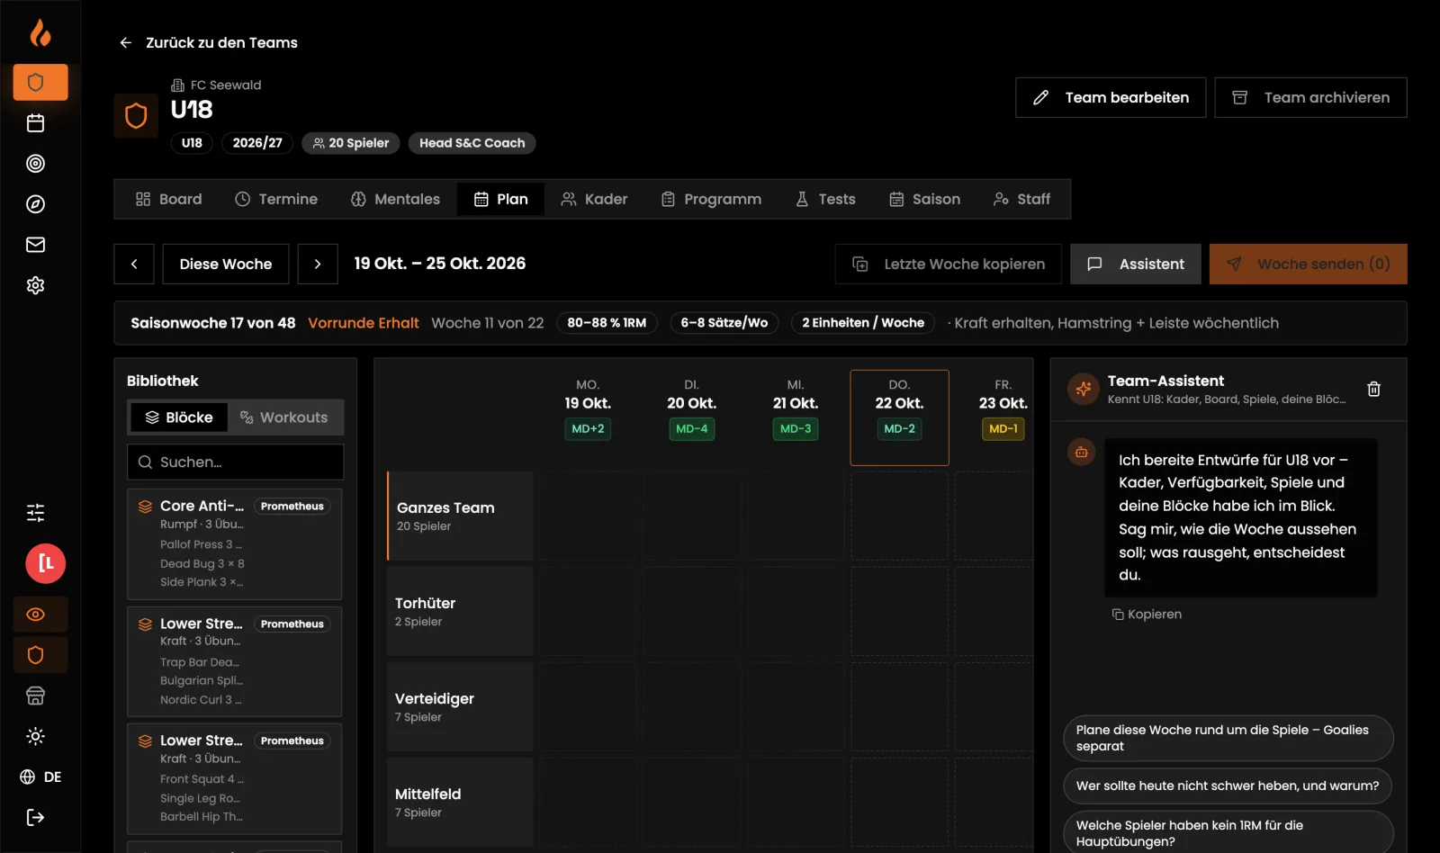The width and height of the screenshot is (1440, 853).
Task: Click Team bearbeiten button
Action: [x=1111, y=97]
